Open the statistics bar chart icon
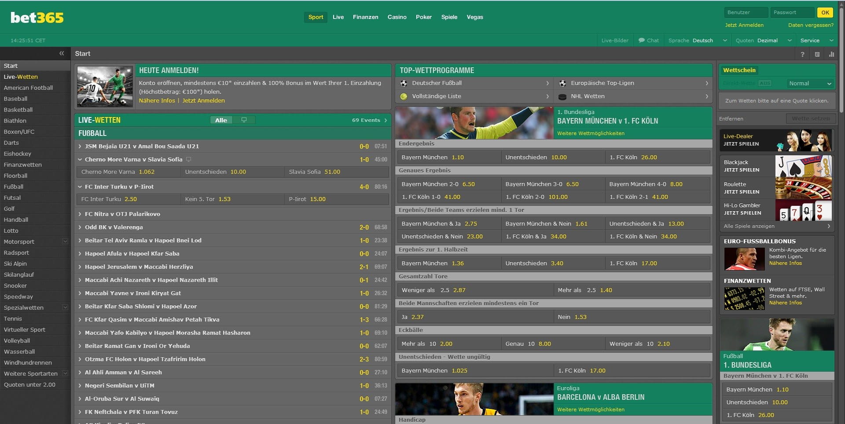The height and width of the screenshot is (424, 845). (x=831, y=54)
